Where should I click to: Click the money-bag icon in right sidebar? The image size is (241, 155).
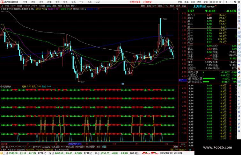[239, 68]
